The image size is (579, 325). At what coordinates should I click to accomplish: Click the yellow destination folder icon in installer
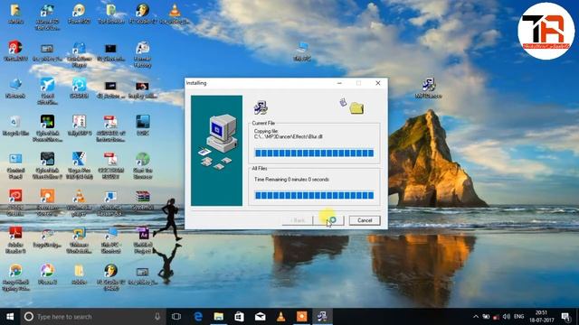[x=356, y=108]
